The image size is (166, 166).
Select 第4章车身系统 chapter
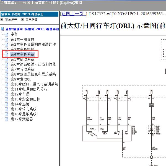coord(22,54)
